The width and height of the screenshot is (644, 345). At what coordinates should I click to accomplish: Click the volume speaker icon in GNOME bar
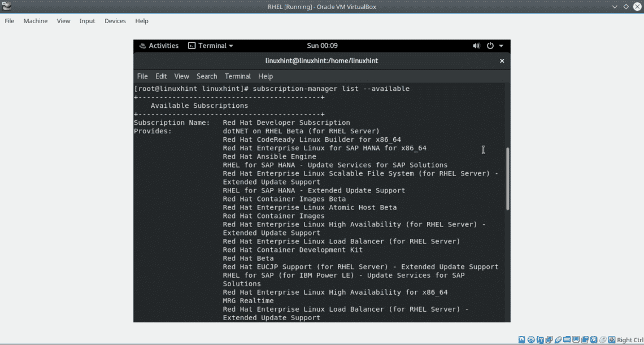476,46
